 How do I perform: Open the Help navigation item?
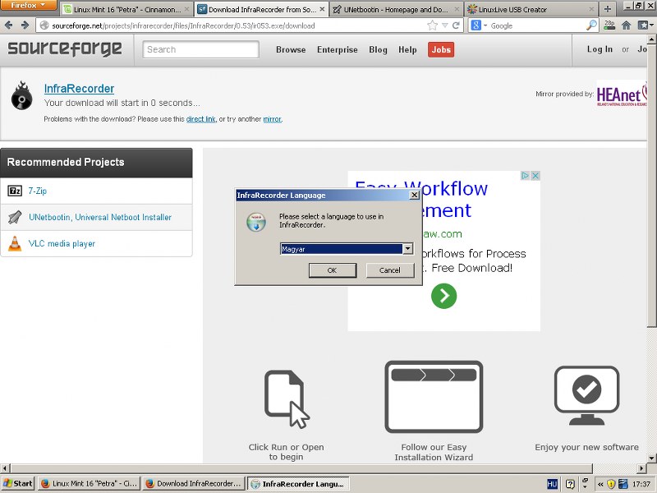point(407,49)
